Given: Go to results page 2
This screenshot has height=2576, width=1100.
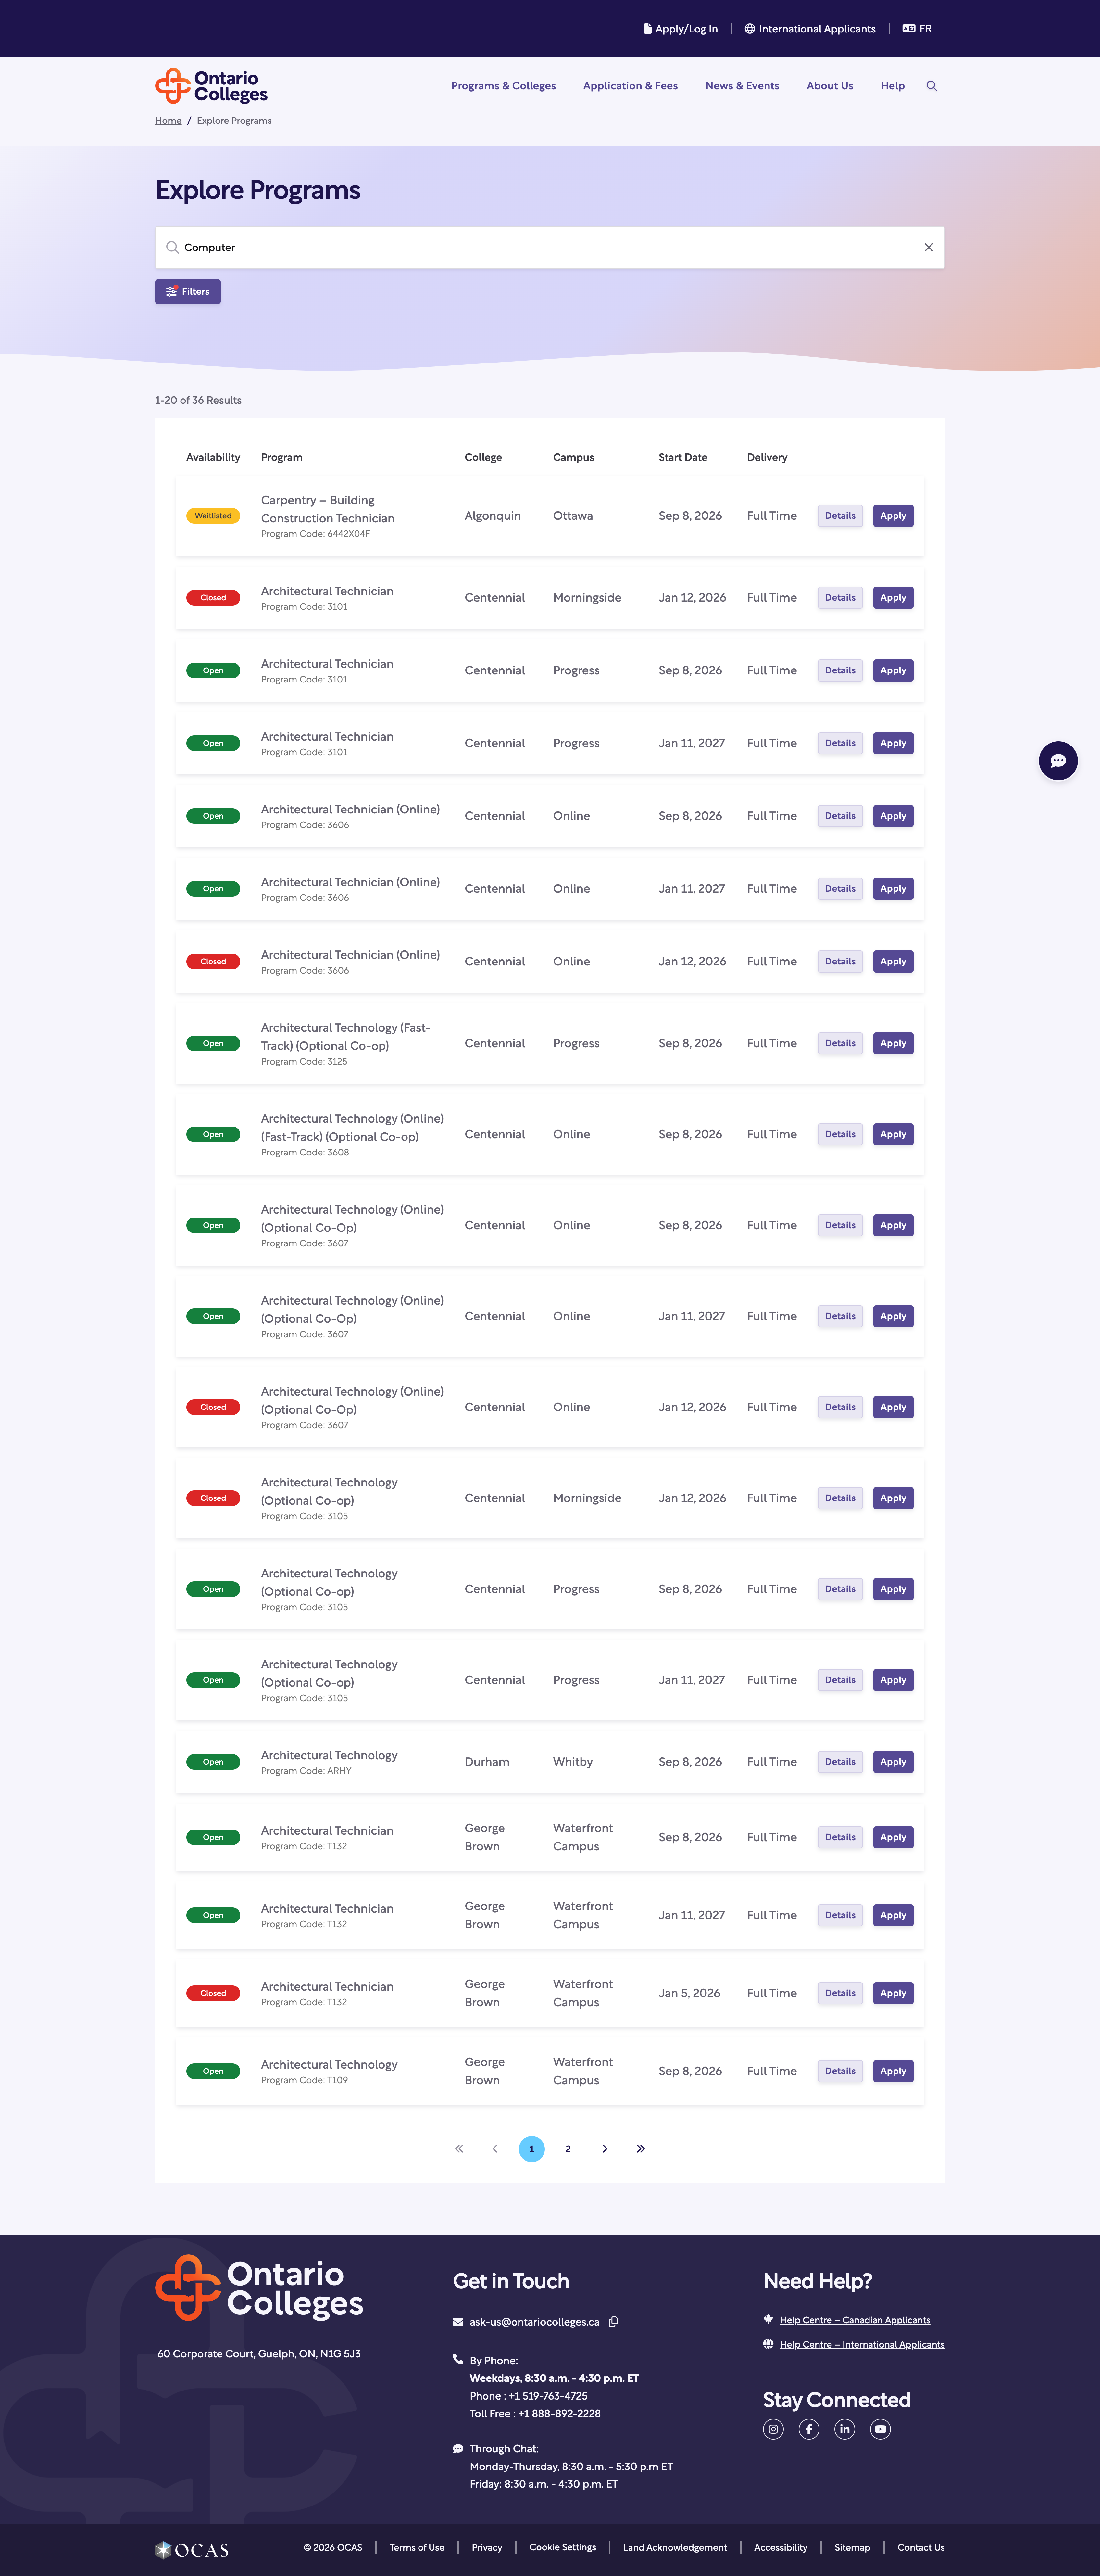Looking at the screenshot, I should click(568, 2149).
